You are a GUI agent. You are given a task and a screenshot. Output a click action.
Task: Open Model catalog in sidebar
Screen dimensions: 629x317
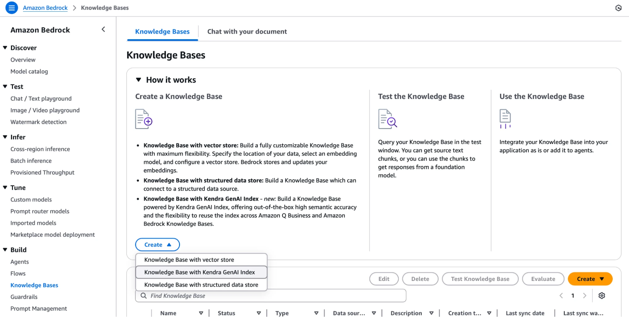tap(29, 72)
